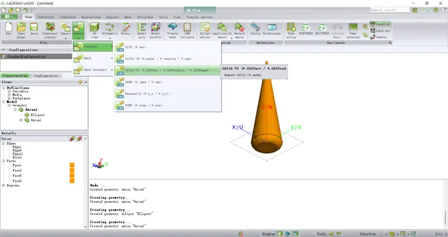
Task: Open the application menu green button
Action: [9, 17]
